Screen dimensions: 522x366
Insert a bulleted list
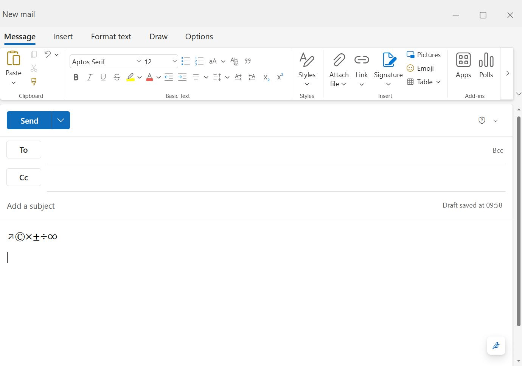[185, 61]
